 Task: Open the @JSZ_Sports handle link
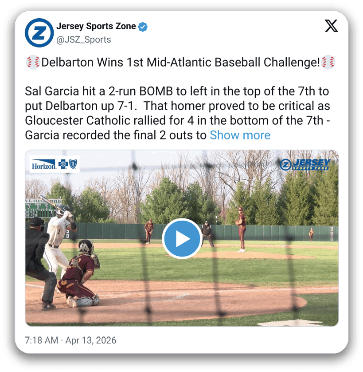point(83,40)
